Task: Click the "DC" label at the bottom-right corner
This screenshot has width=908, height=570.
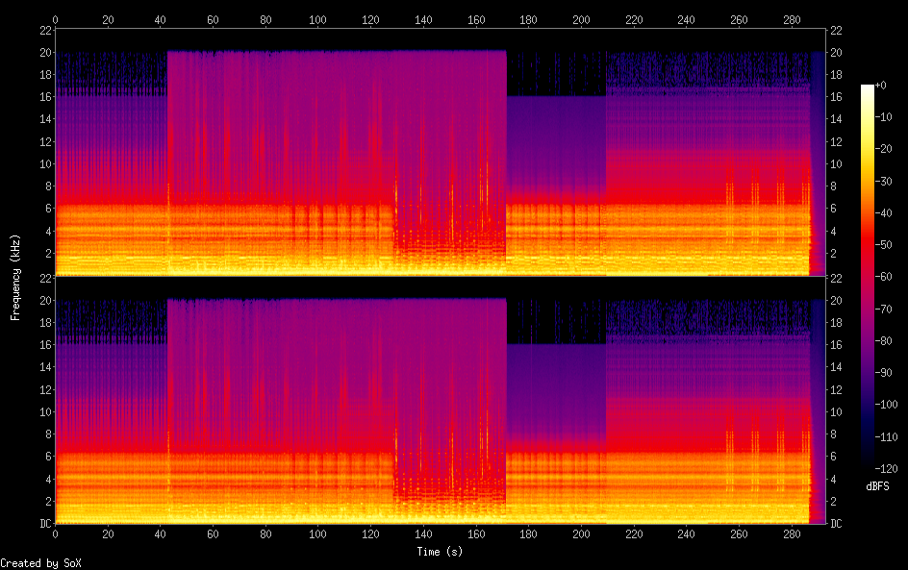Action: (x=837, y=524)
